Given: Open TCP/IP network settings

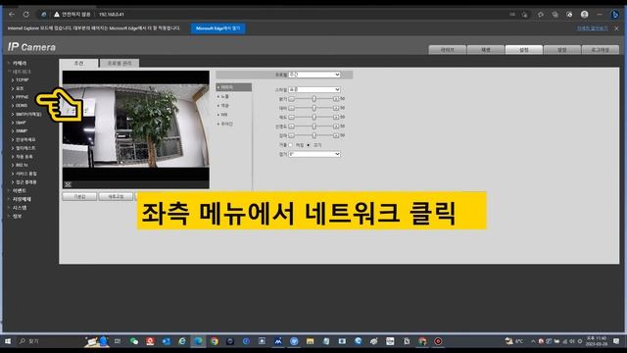Looking at the screenshot, I should pyautogui.click(x=23, y=80).
